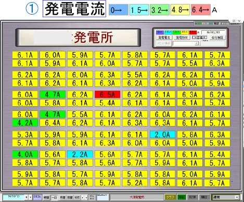Viewport: 244px width, 202px height.
Task: Click the red legend swatch in the control panel
Action: pos(193,32)
